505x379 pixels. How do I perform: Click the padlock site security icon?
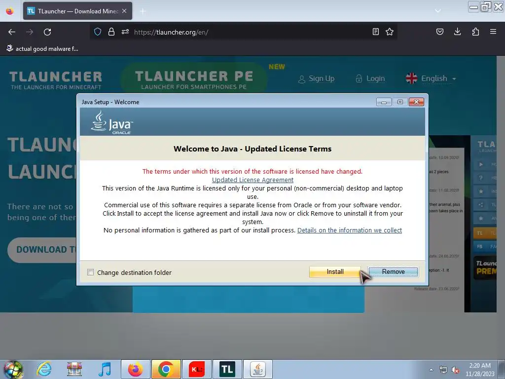(x=111, y=32)
